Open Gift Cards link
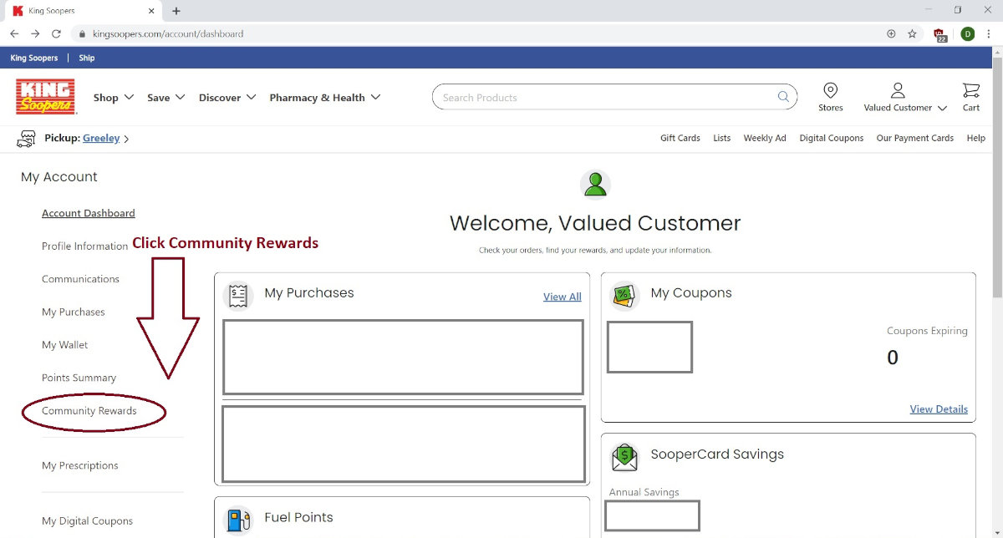Viewport: 1003px width, 538px height. click(x=680, y=139)
